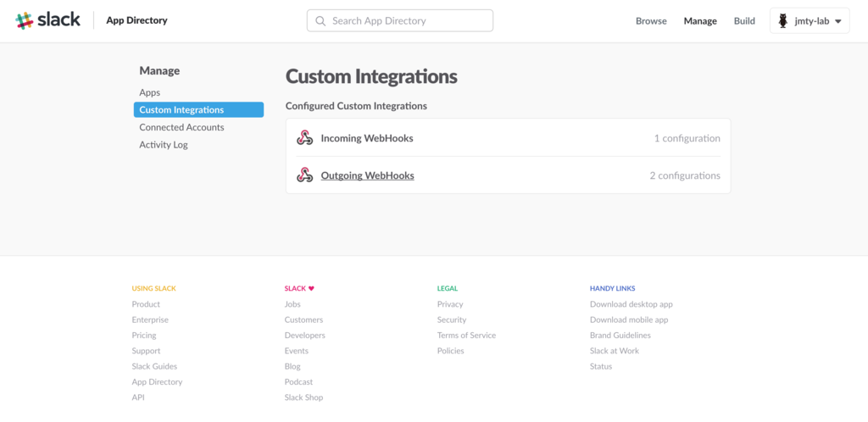Click the Incoming WebHooks icon
This screenshot has width=868, height=422.
(304, 138)
